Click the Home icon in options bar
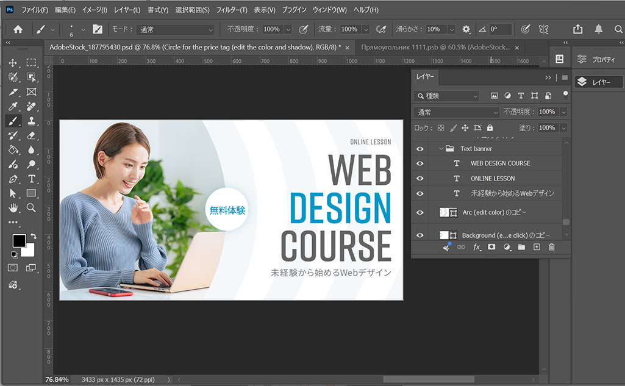This screenshot has height=386, width=625. point(18,29)
